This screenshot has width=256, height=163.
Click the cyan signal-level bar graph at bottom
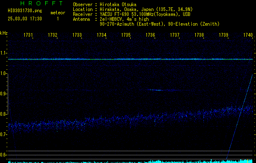click(x=130, y=161)
